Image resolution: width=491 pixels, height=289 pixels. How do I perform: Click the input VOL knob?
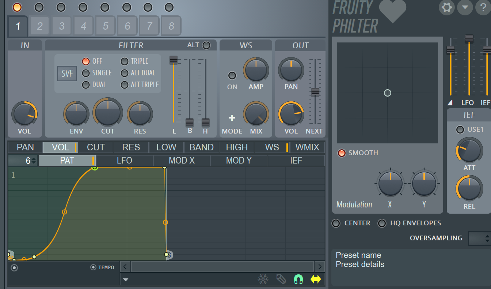tap(24, 113)
